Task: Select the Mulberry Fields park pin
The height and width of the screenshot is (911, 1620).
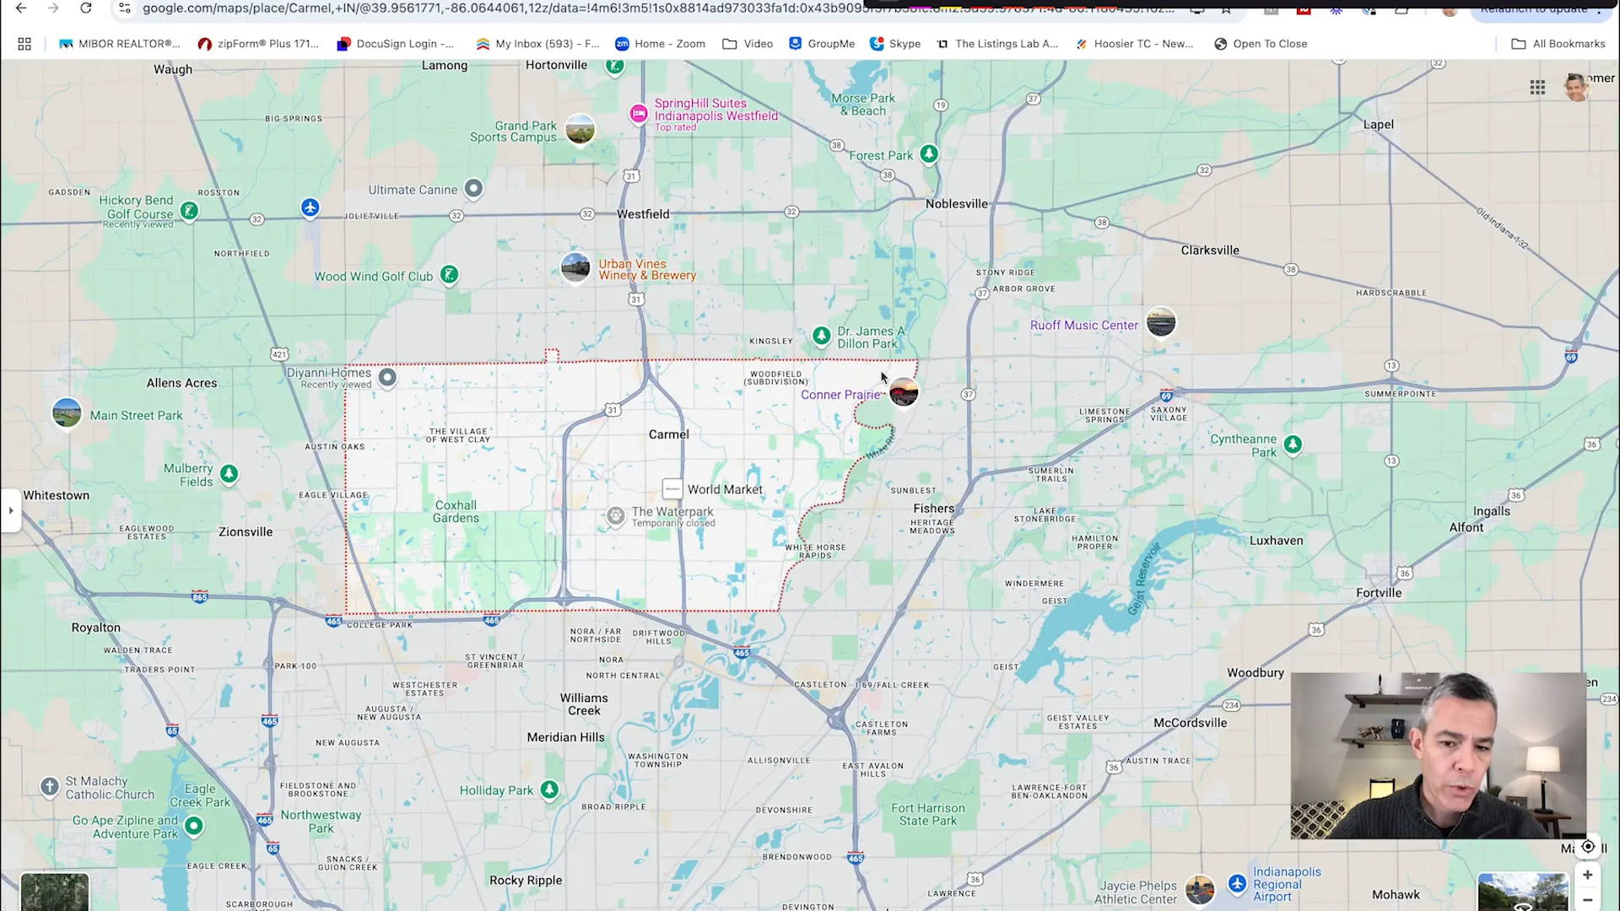Action: pyautogui.click(x=229, y=474)
